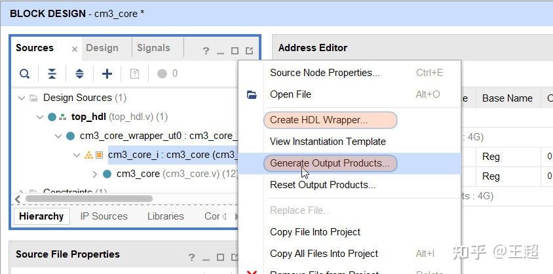Select Create HDL Wrapper menu entry

(x=318, y=120)
